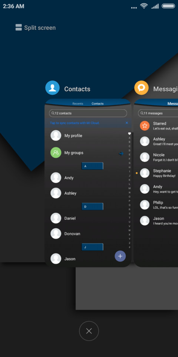Tap the sync contacts with Mi Cloud link

pyautogui.click(x=75, y=123)
